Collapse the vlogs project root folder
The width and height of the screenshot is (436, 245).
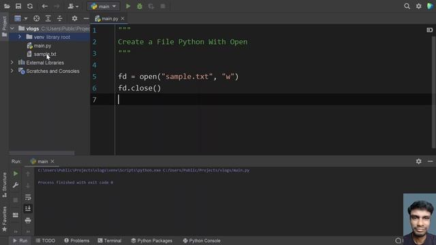click(x=12, y=29)
